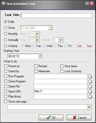This screenshot has width=96, height=123.
Task: Enable the Shut down checkbox
Action: 62,66
